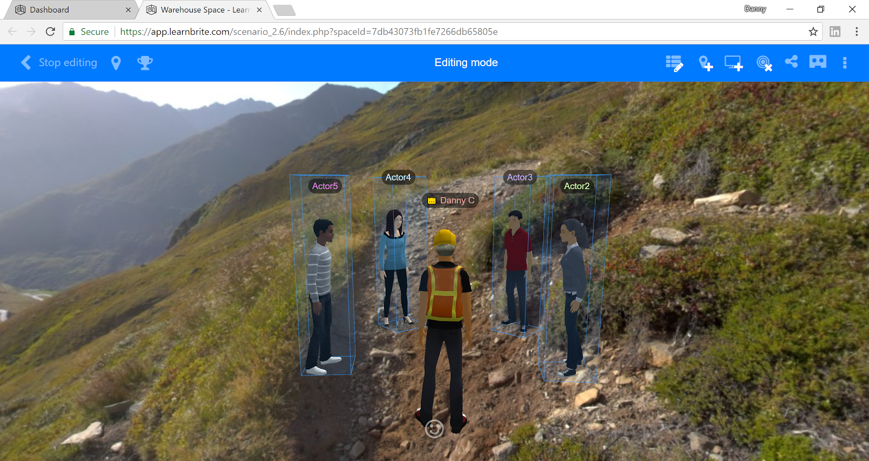Viewport: 869px width, 461px height.
Task: Close the Warehouse Space tab
Action: click(x=260, y=10)
